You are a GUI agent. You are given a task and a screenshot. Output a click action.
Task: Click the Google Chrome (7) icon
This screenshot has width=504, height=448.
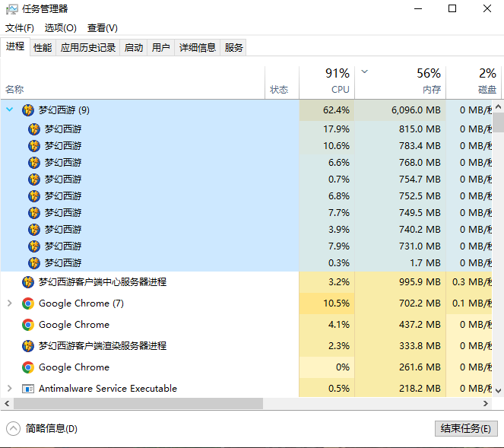[28, 303]
